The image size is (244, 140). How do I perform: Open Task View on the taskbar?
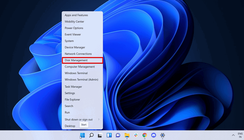click(100, 135)
